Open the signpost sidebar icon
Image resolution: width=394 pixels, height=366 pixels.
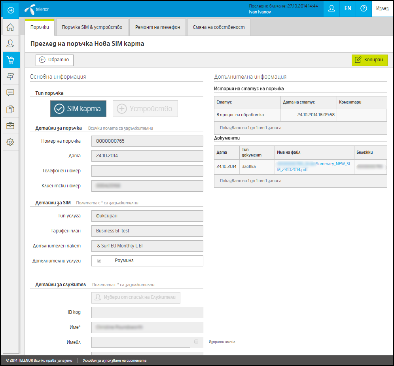coord(10,76)
